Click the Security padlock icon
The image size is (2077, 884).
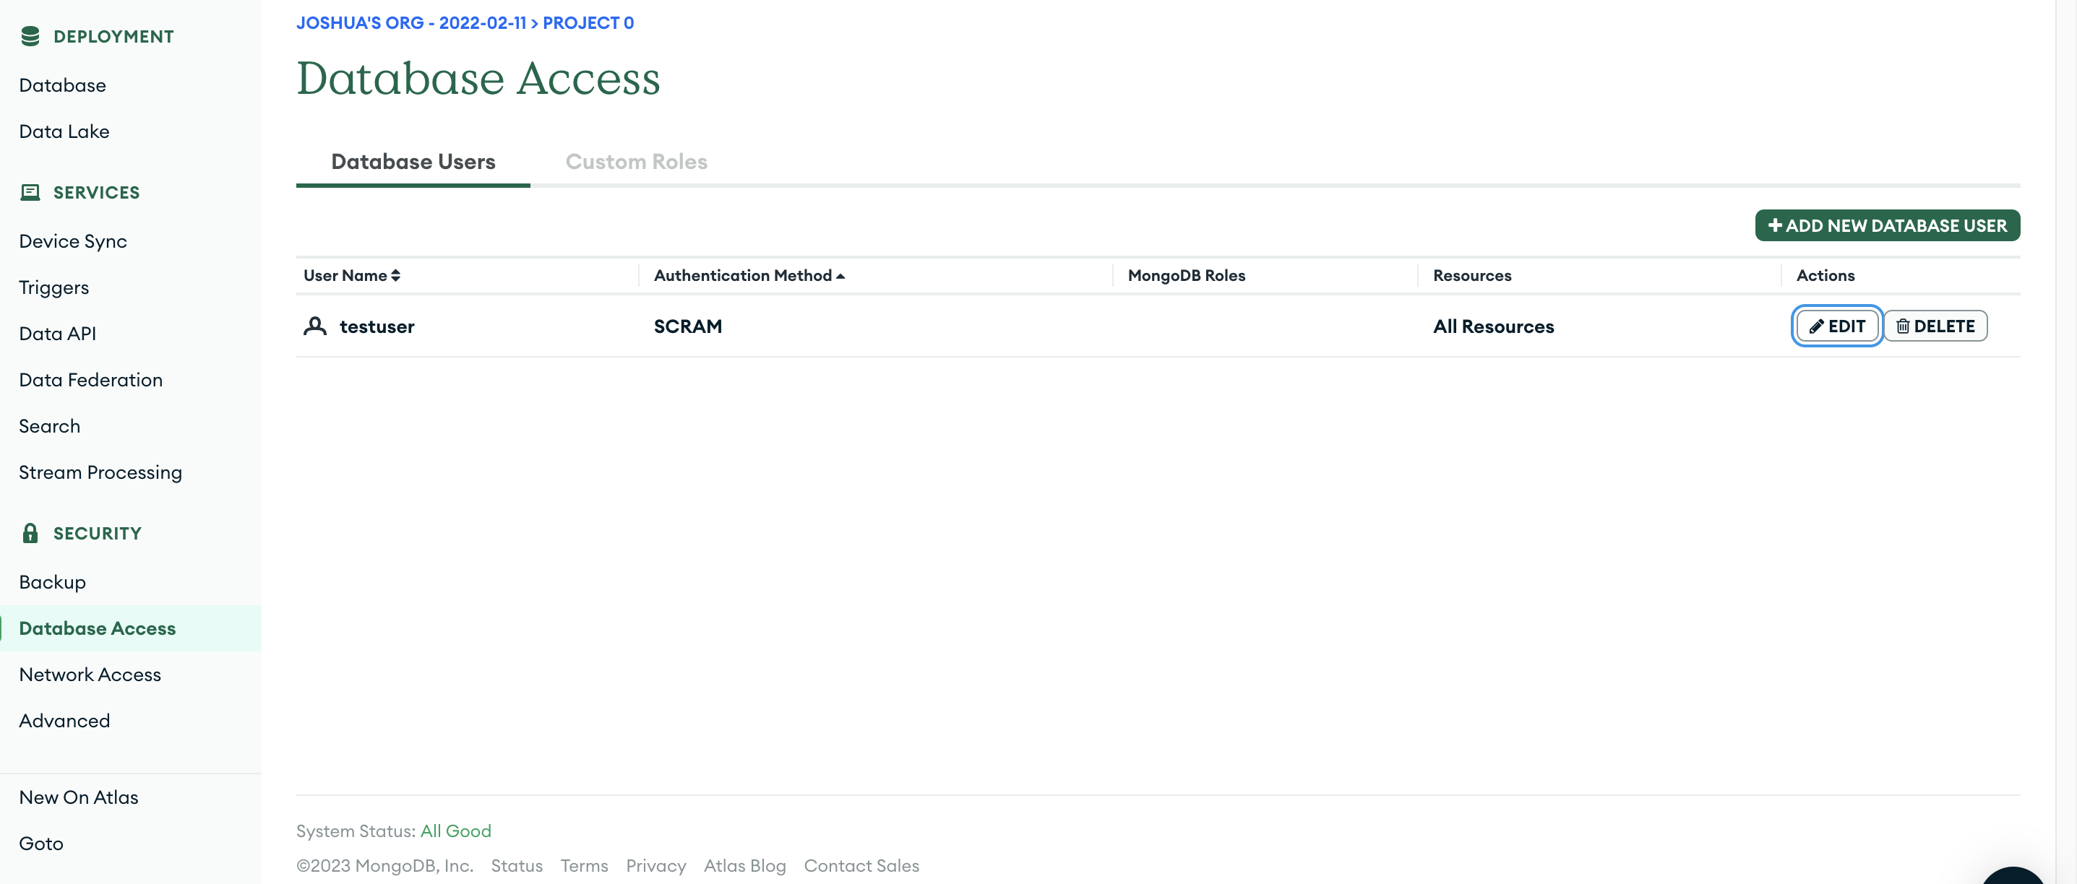coord(30,533)
